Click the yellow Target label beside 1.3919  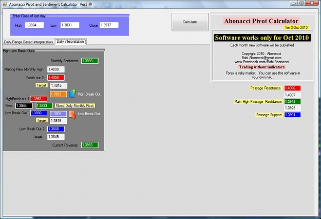(42, 120)
